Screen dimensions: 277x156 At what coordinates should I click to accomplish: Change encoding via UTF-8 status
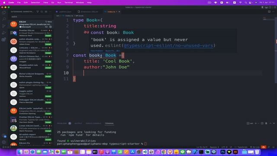click(x=224, y=147)
